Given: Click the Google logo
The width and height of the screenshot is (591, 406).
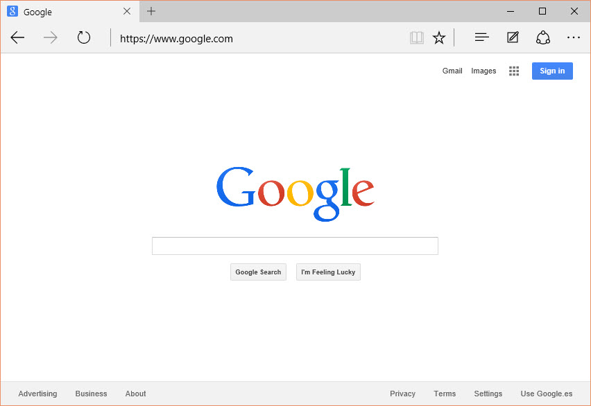Looking at the screenshot, I should click(x=295, y=193).
